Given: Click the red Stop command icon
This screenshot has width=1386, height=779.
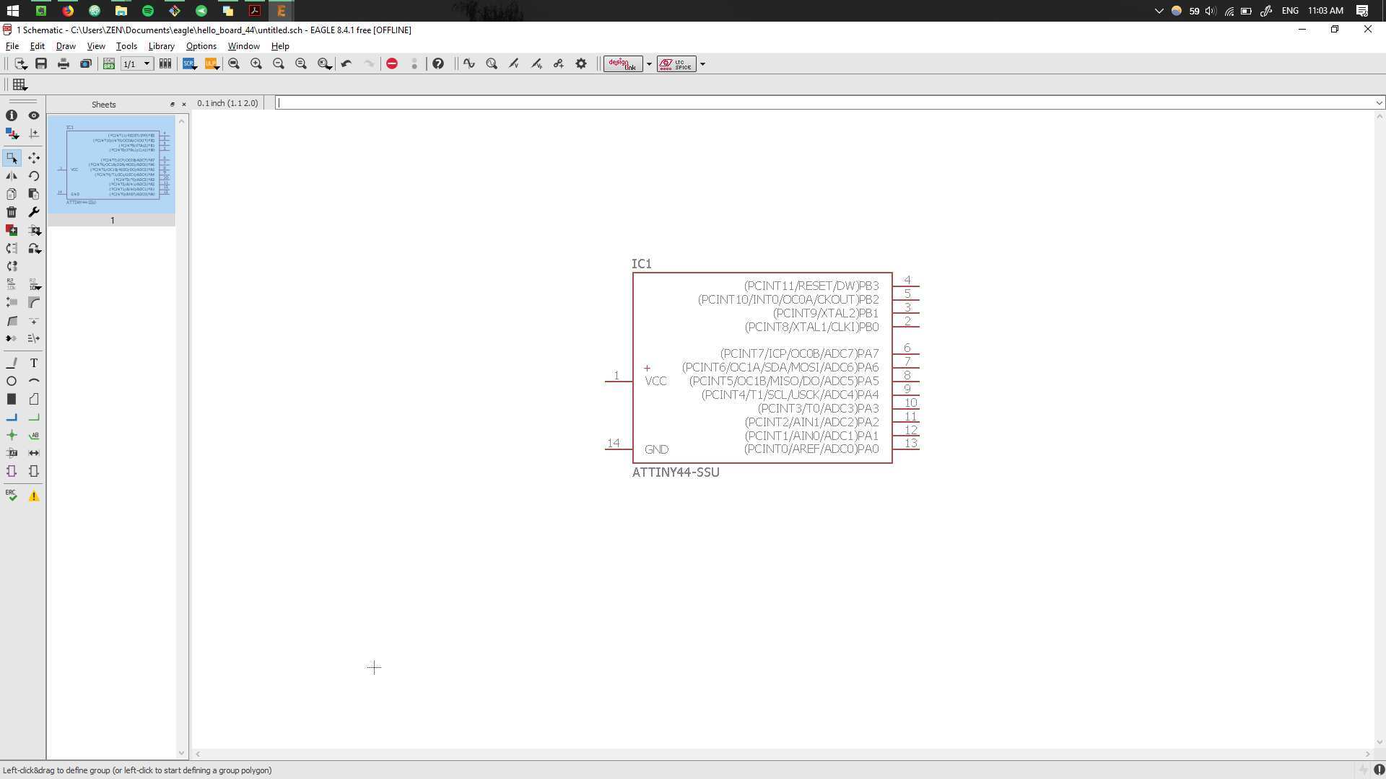Looking at the screenshot, I should pyautogui.click(x=392, y=63).
